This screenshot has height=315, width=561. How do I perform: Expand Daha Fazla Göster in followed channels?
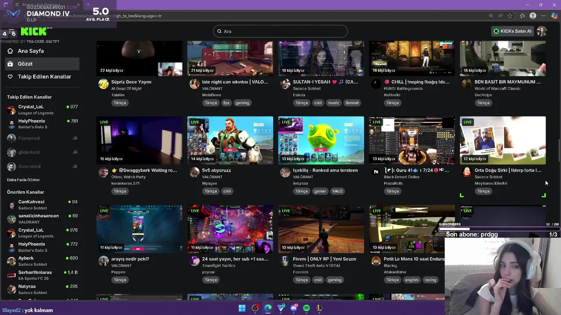(23, 180)
